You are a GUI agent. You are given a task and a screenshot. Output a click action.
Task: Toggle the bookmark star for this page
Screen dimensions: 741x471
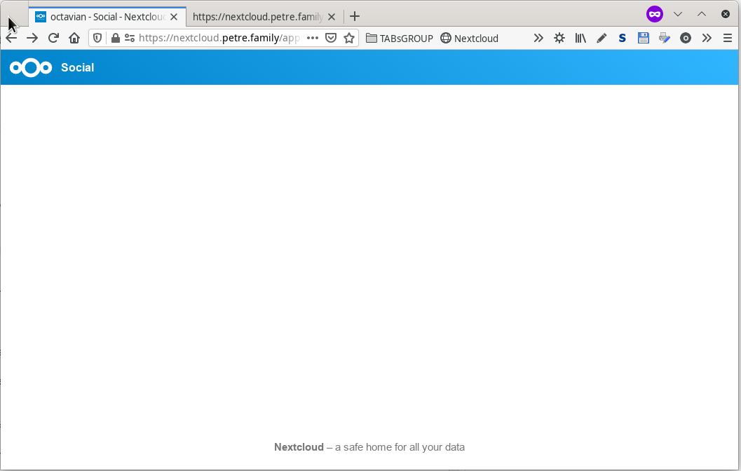pyautogui.click(x=349, y=38)
